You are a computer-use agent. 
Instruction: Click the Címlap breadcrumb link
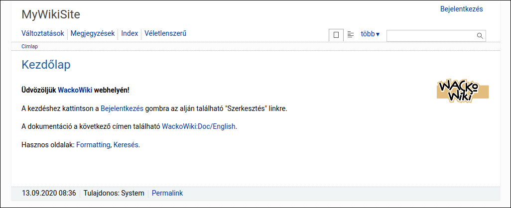(x=29, y=46)
